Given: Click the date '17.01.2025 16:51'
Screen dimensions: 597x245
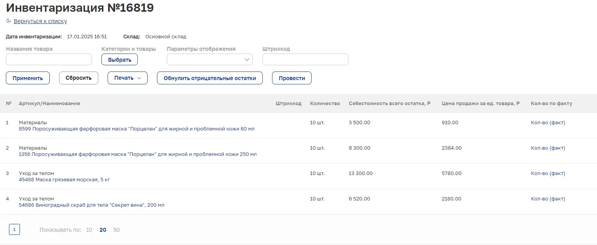Looking at the screenshot, I should click(x=87, y=37).
